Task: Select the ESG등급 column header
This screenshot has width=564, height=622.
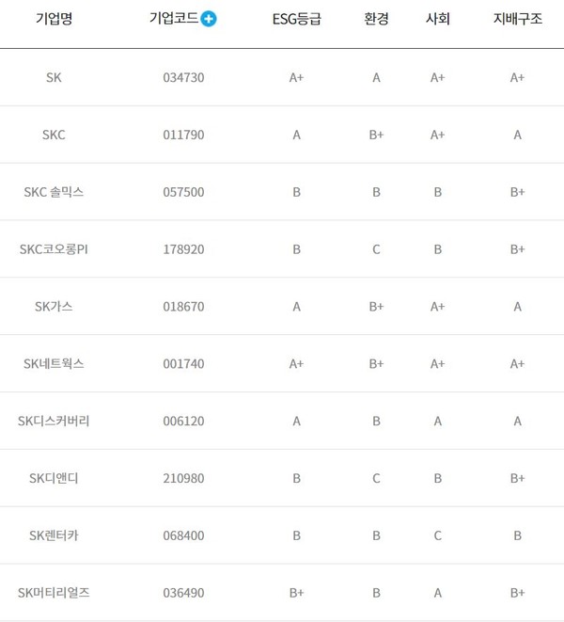Action: point(296,19)
